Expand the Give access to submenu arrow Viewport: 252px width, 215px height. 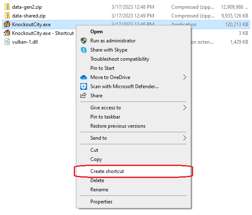pos(184,108)
